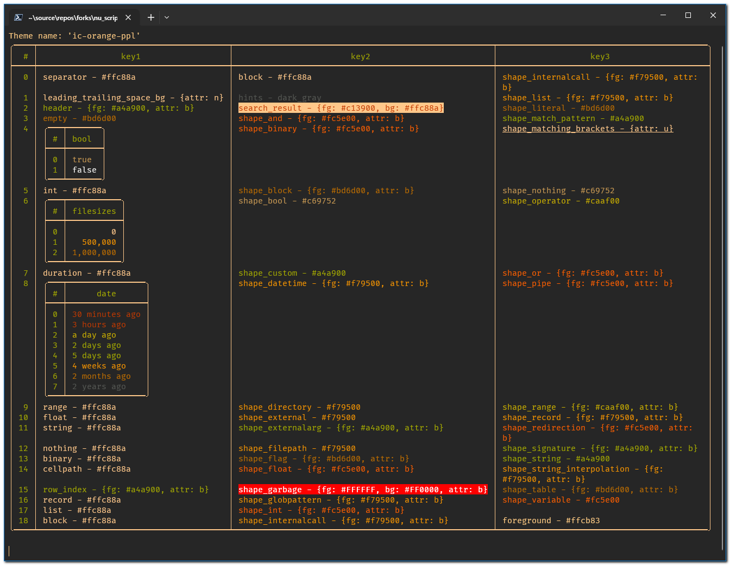Image resolution: width=730 pixels, height=565 pixels.
Task: Click 'false' in the bool table
Action: 85,170
